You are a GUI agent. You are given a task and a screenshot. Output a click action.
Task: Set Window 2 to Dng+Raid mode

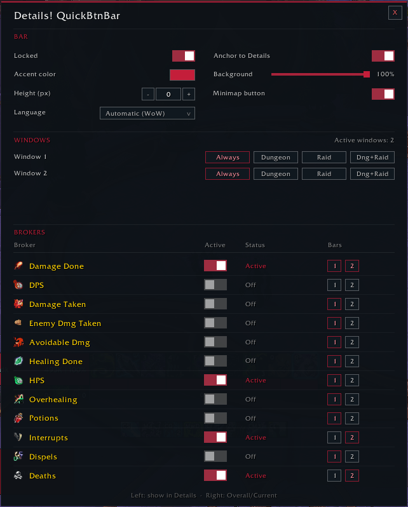[372, 174]
